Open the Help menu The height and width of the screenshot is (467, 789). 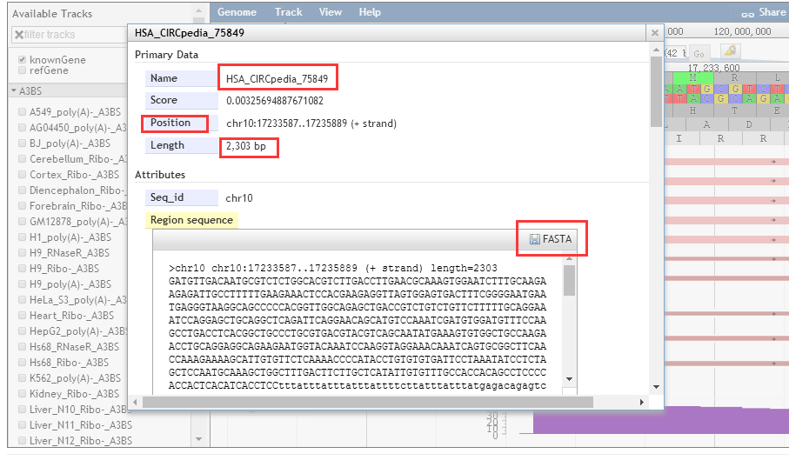(370, 12)
